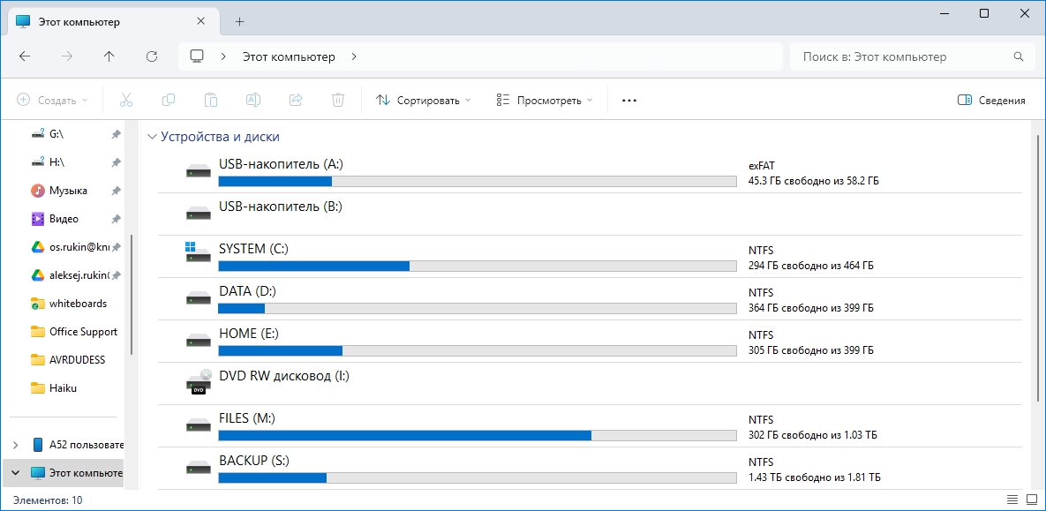Click the Delete trash icon
1046x511 pixels.
pyautogui.click(x=338, y=100)
